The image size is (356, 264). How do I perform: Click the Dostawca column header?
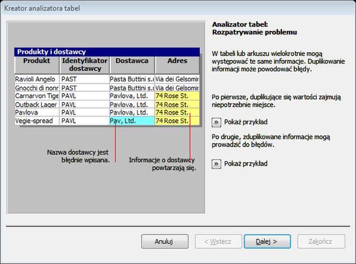[x=132, y=65]
